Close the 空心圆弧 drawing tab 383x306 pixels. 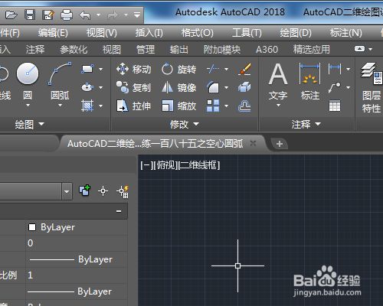pos(253,143)
